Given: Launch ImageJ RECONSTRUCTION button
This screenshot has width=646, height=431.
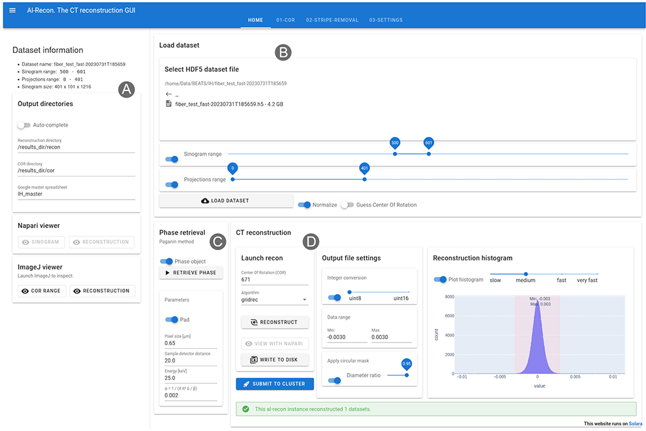Looking at the screenshot, I should tap(102, 291).
